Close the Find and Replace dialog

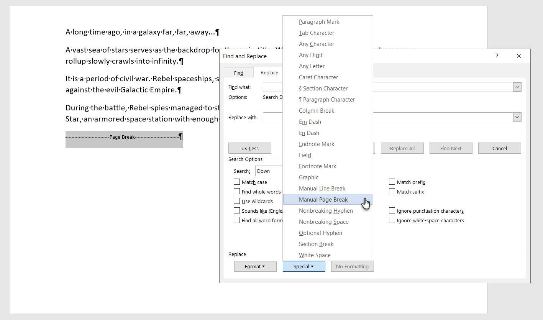click(518, 56)
